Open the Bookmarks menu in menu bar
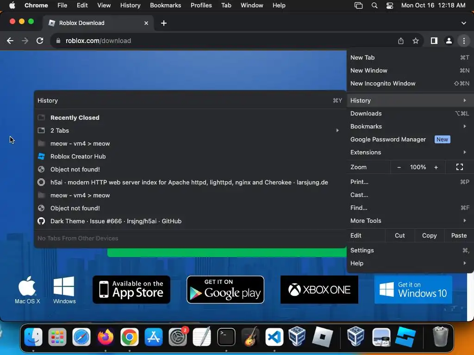Image resolution: width=474 pixels, height=355 pixels. point(165,6)
